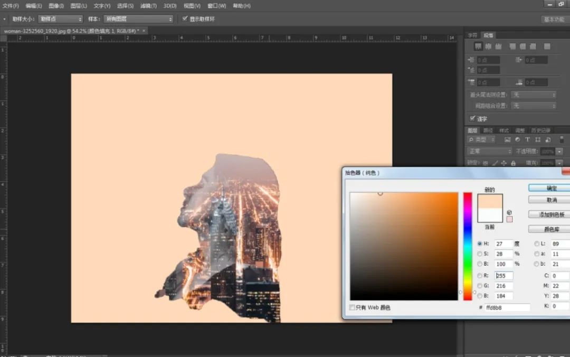Toggle the 显示取样环 checkbox
This screenshot has height=357, width=570.
185,18
